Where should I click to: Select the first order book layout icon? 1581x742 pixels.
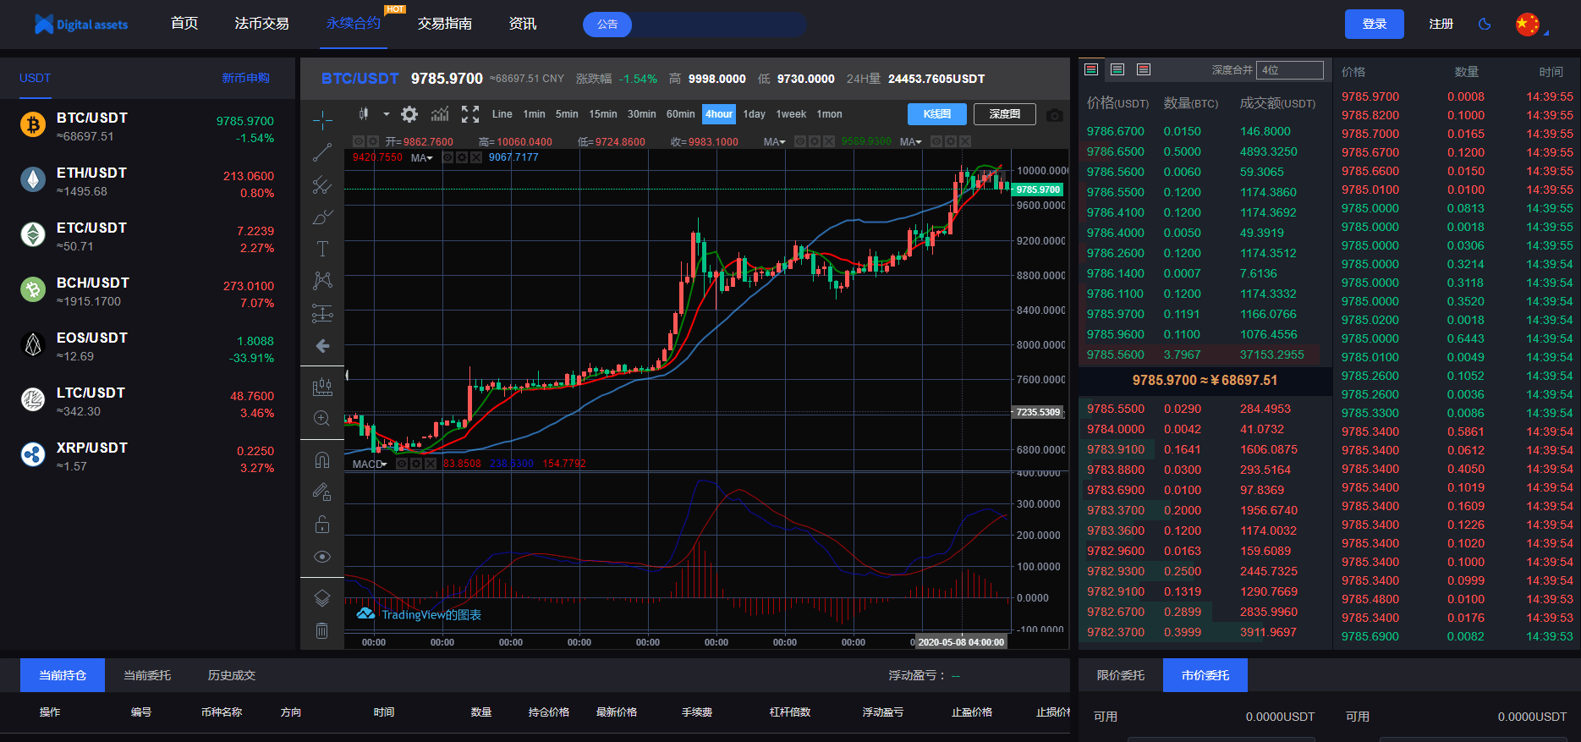tap(1091, 69)
